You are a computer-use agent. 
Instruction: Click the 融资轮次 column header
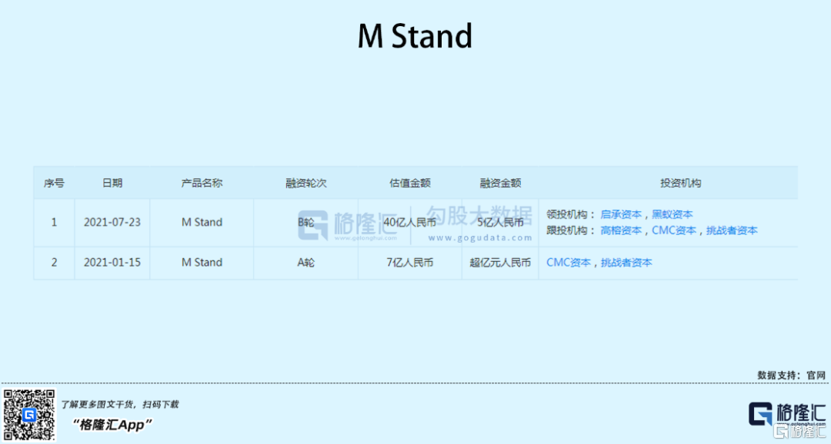306,183
